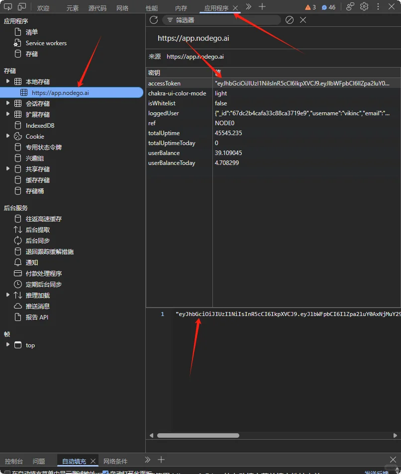Open DevTools settings gear
The height and width of the screenshot is (474, 401).
coord(364,6)
